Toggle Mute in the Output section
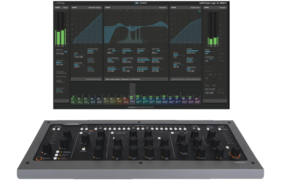 pyautogui.click(x=214, y=85)
